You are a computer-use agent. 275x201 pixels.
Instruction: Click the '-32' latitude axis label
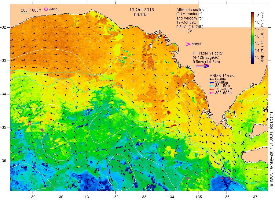pyautogui.click(x=3, y=27)
